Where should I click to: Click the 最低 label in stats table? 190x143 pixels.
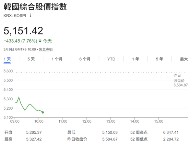point(71,132)
